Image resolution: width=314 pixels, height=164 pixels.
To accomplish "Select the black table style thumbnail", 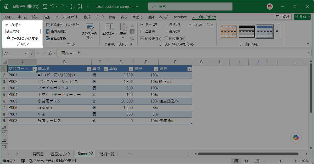I will tap(246, 31).
